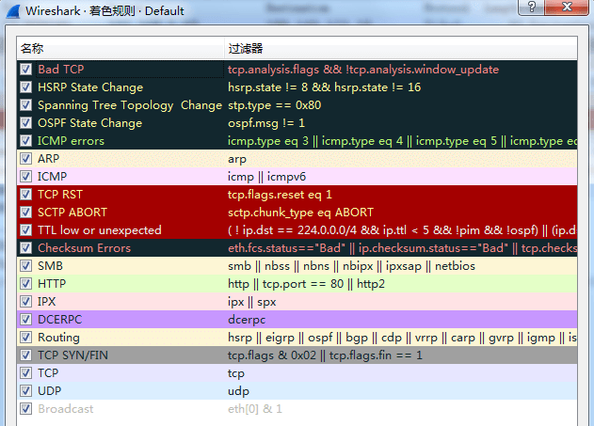This screenshot has height=426, width=594.
Task: Select the TTL low or unexpected name
Action: (100, 230)
